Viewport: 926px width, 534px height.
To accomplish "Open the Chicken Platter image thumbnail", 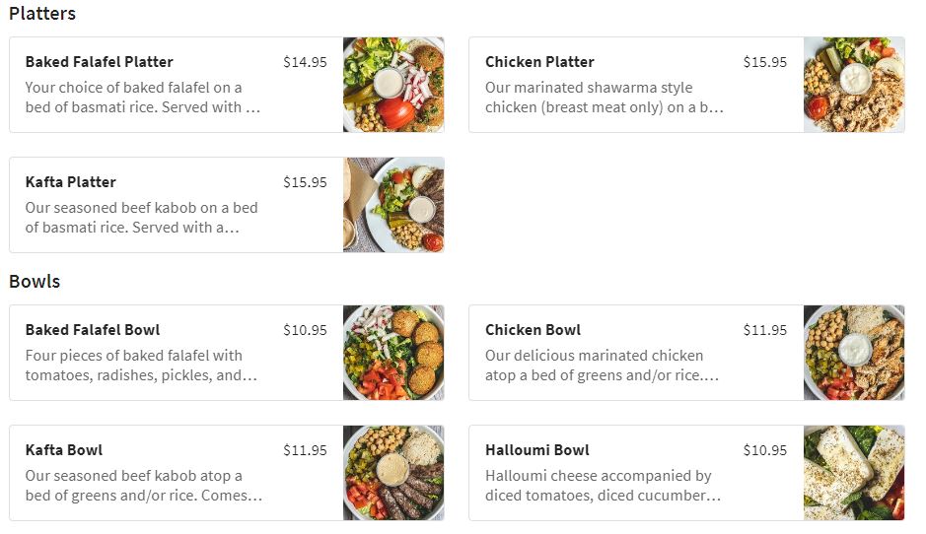I will [x=853, y=85].
